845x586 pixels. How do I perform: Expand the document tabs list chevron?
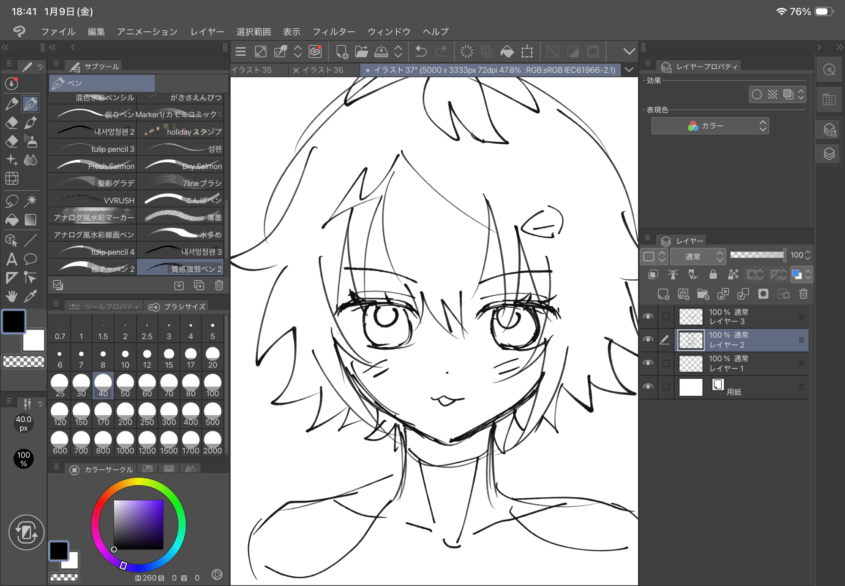629,70
